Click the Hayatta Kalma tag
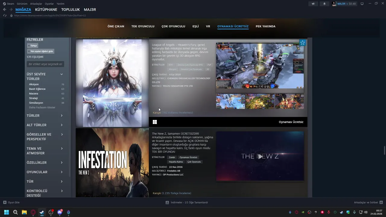 tap(176, 162)
